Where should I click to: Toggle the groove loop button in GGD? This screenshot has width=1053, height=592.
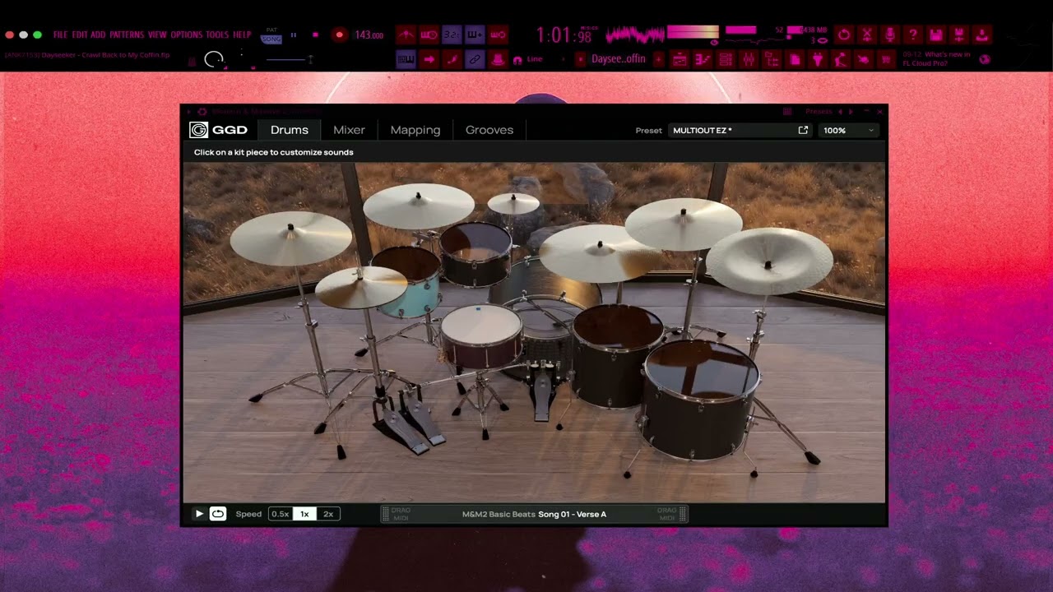pyautogui.click(x=218, y=514)
